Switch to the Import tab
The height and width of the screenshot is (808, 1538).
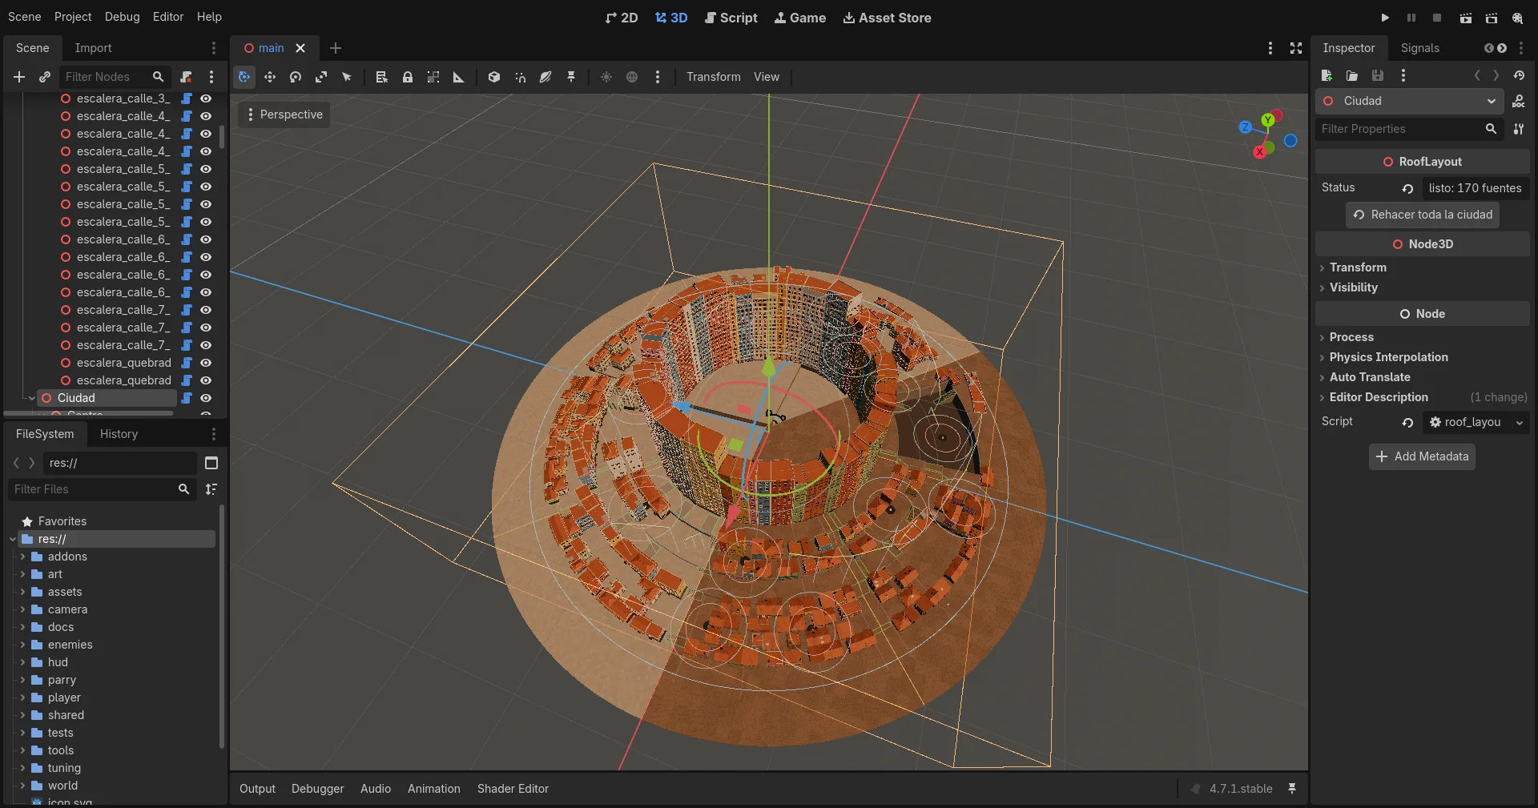coord(93,48)
